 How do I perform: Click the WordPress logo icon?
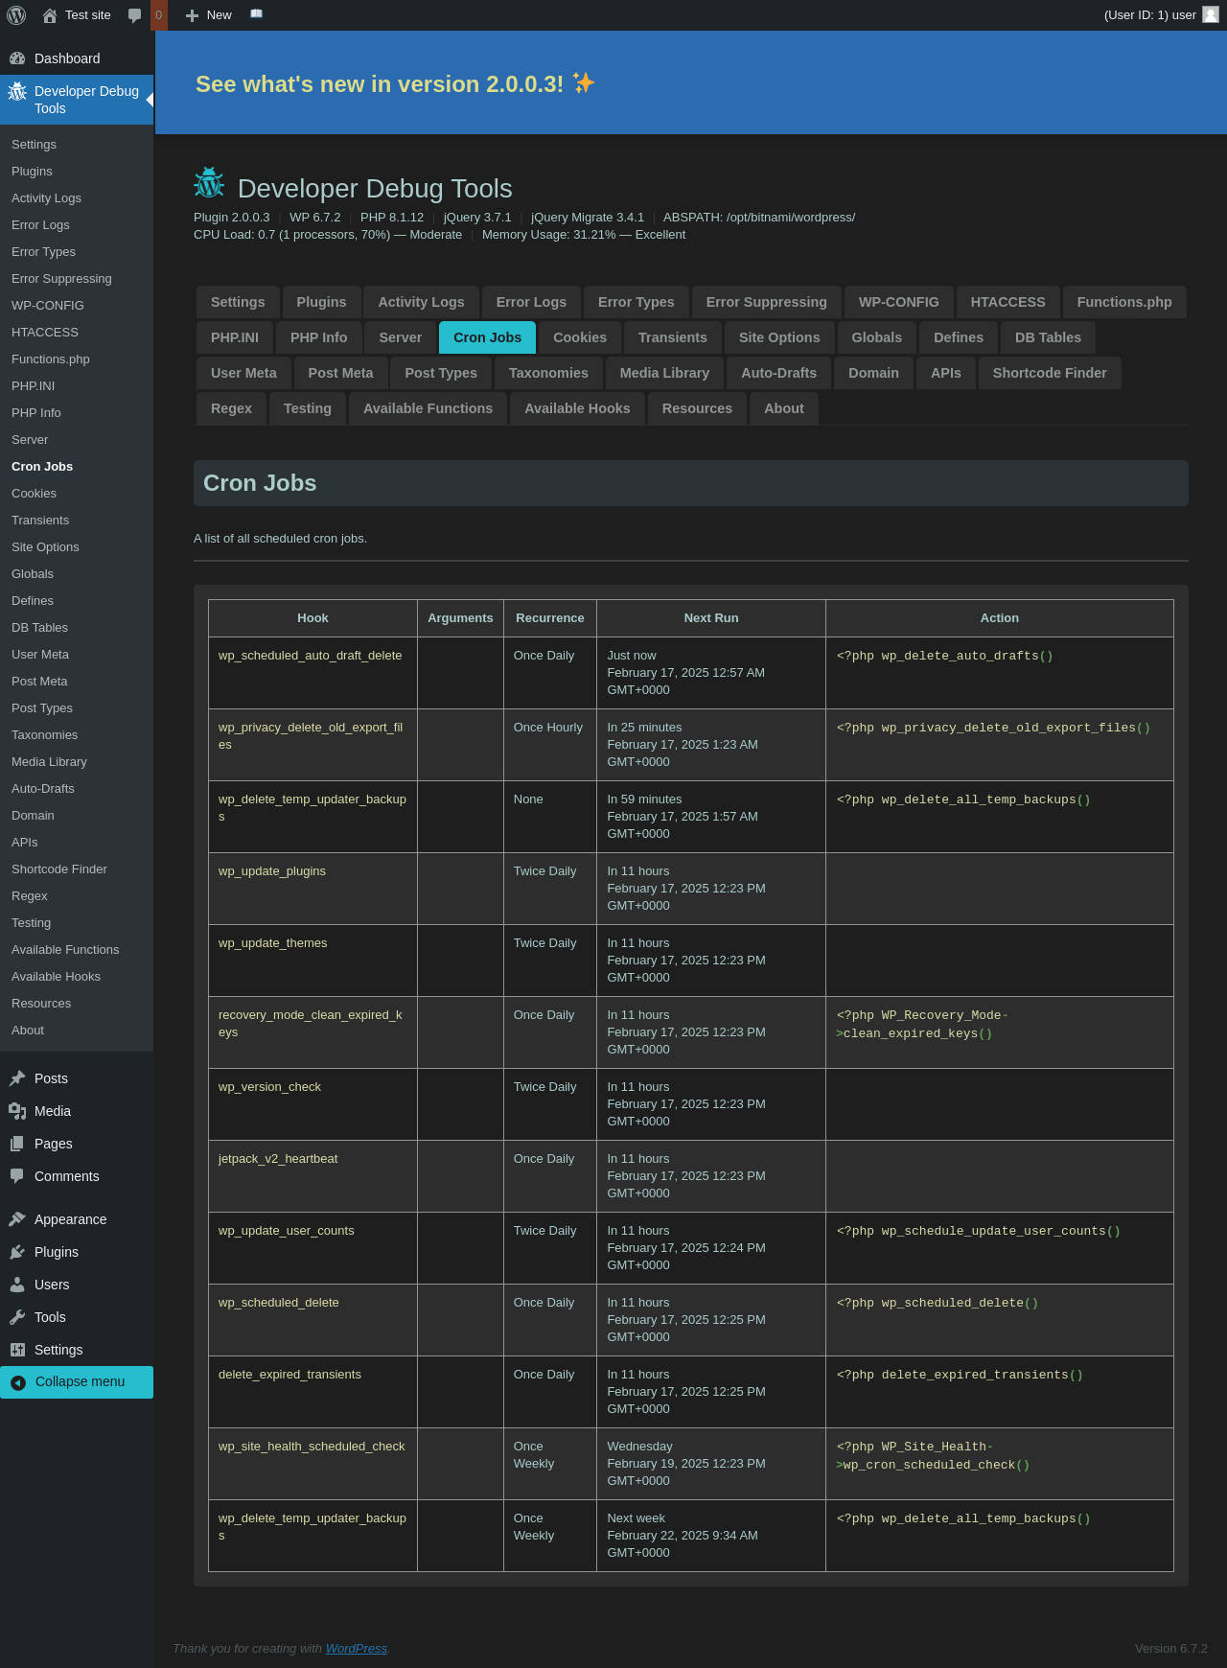tap(16, 15)
